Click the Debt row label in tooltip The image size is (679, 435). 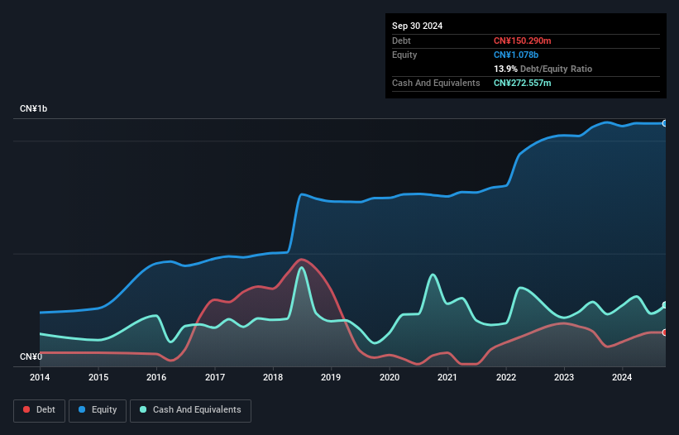401,41
